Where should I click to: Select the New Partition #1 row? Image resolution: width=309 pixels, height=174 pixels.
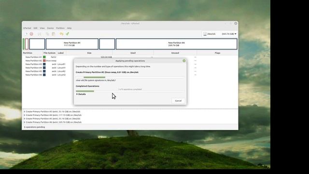[130, 57]
